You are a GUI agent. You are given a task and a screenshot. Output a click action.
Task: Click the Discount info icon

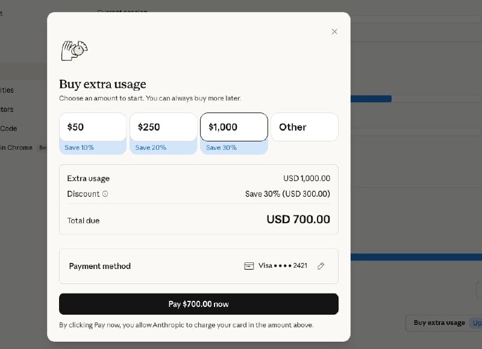click(x=105, y=194)
